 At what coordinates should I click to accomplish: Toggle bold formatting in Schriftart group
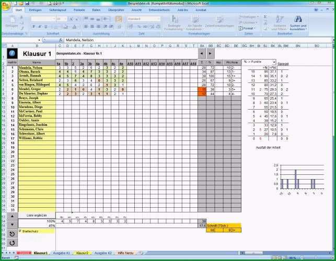pyautogui.click(x=33, y=27)
